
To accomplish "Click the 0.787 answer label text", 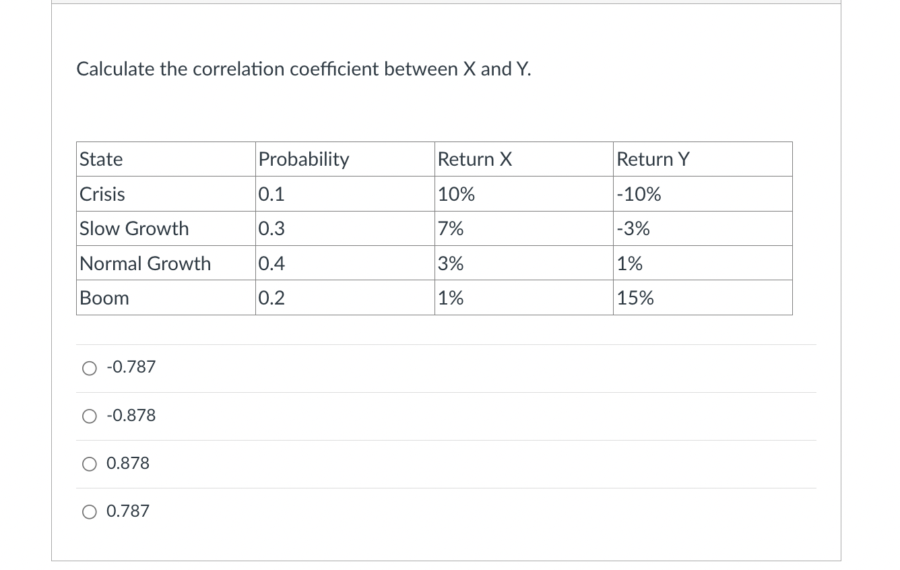I will (x=128, y=511).
